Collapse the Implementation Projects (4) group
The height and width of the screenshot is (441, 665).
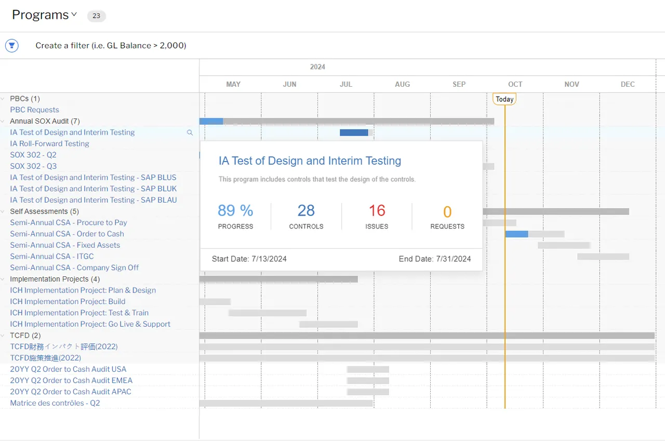click(3, 279)
